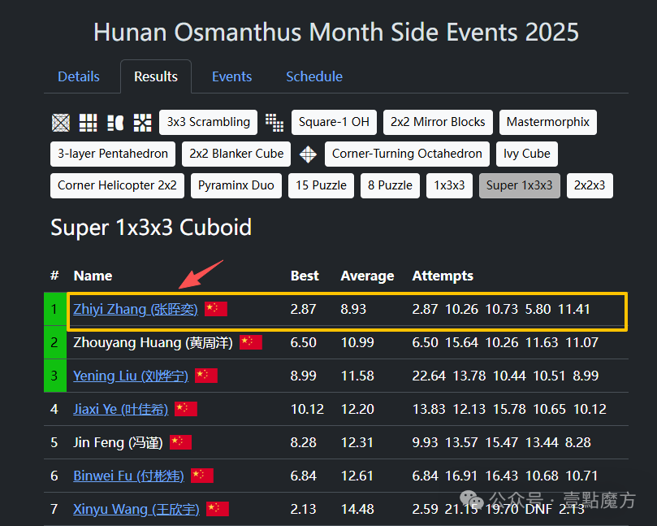
Task: Click the third event icon with split blocks
Action: [x=115, y=123]
